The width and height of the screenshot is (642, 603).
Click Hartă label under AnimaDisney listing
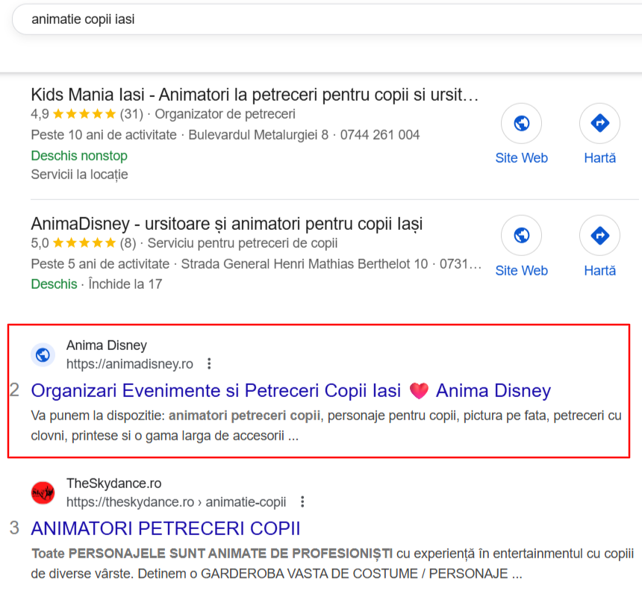(600, 271)
